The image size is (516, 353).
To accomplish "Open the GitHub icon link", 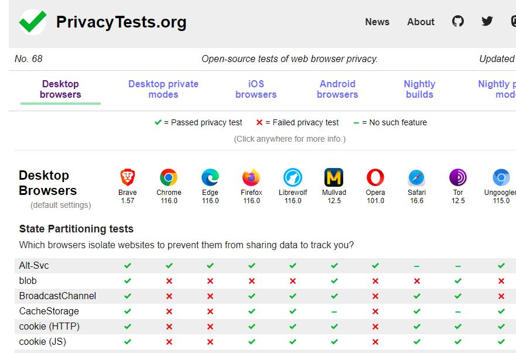I will coord(458,22).
